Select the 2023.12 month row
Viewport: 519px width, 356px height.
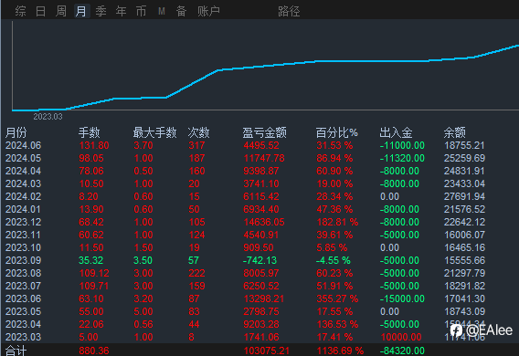pyautogui.click(x=245, y=222)
